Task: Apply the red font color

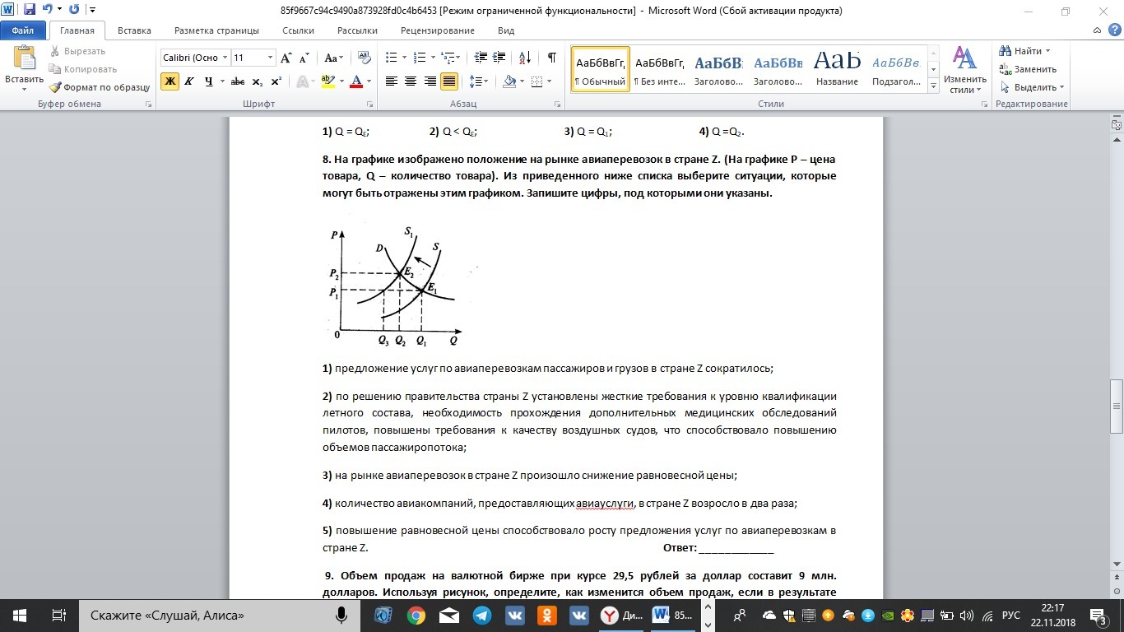Action: pyautogui.click(x=356, y=81)
